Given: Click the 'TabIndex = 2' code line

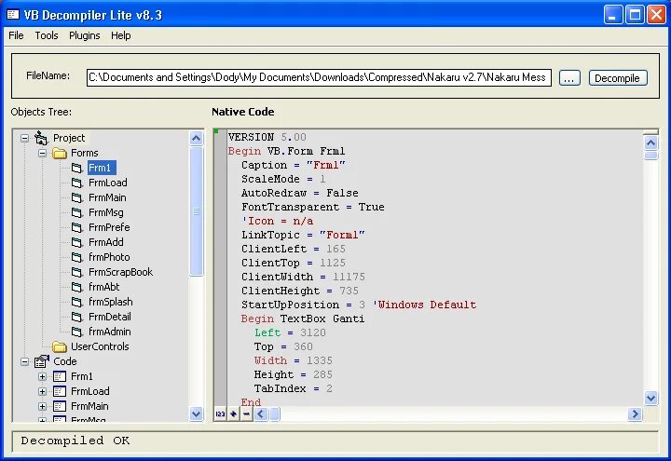Looking at the screenshot, I should pos(294,388).
